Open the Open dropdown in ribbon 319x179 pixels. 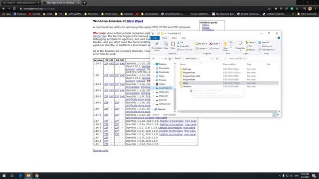tap(251, 42)
